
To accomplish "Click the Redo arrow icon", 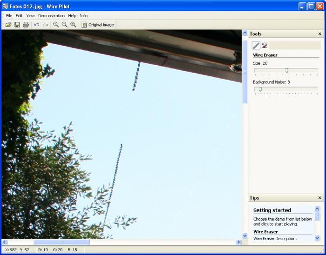I will 46,25.
